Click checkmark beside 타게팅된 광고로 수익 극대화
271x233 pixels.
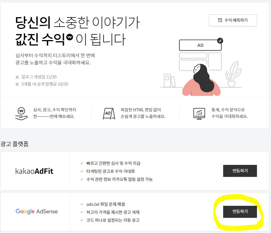click(82, 171)
